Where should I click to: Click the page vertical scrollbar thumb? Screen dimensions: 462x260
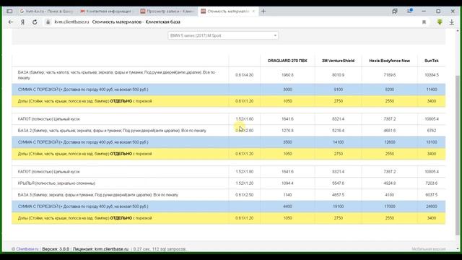pyautogui.click(x=457, y=155)
